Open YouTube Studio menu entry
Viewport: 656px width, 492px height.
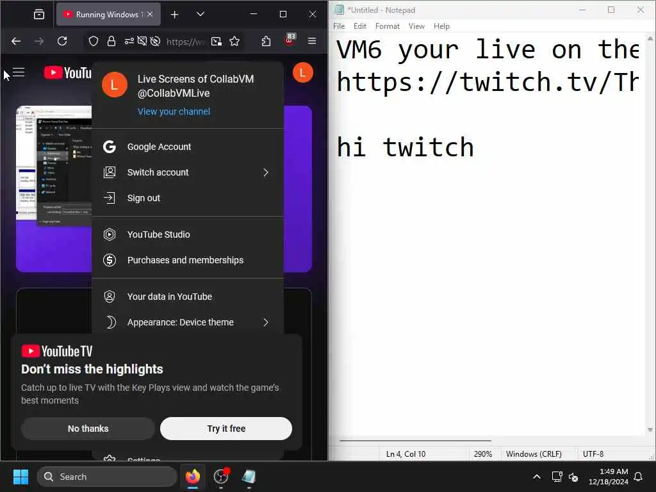(x=188, y=234)
